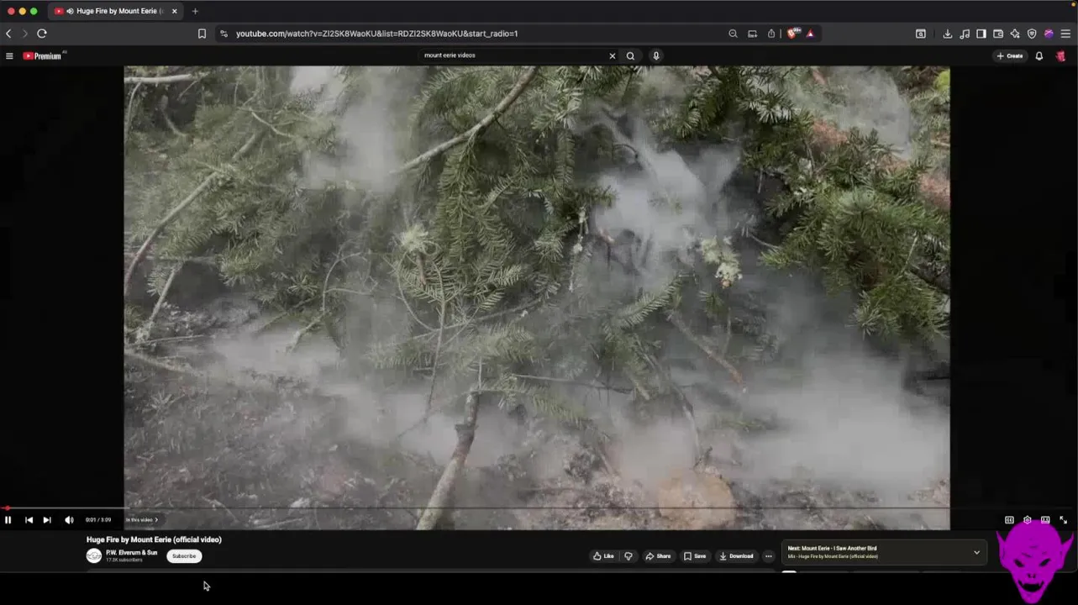Open Brave Rewards triangle icon
This screenshot has width=1078, height=605.
click(810, 34)
